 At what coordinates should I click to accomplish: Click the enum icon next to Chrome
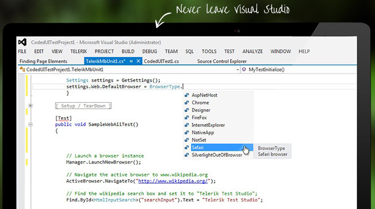tap(187, 103)
